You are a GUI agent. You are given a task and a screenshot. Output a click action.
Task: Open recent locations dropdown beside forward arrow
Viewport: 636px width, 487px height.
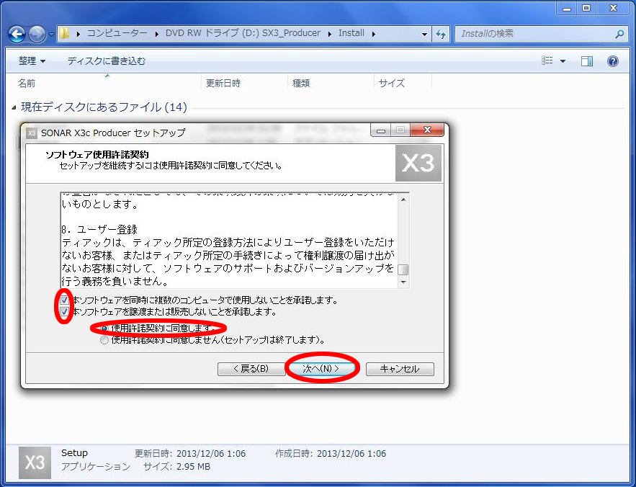click(52, 35)
